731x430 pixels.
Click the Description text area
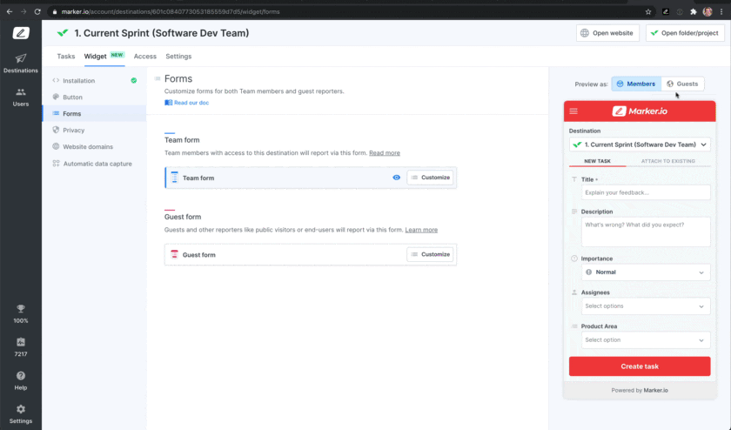(x=646, y=232)
